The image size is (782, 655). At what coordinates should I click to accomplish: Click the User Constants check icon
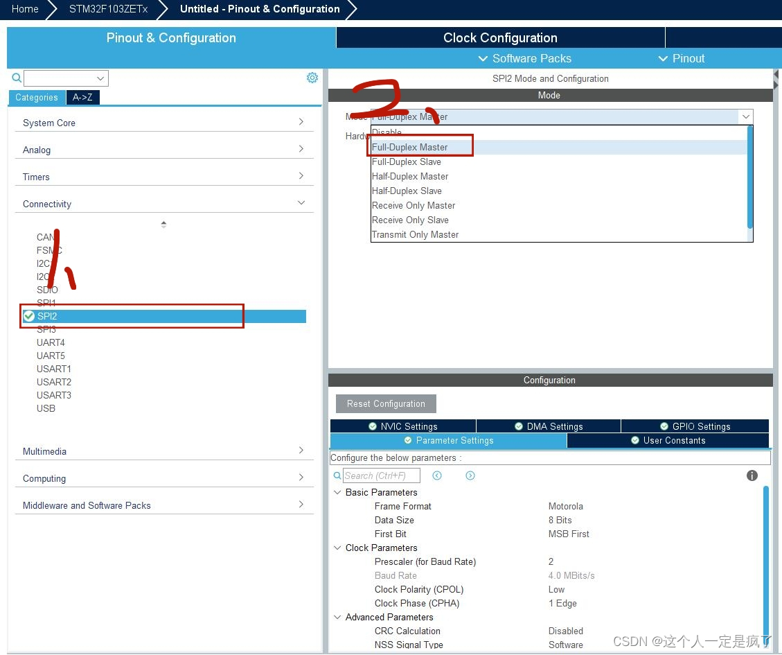click(x=635, y=440)
